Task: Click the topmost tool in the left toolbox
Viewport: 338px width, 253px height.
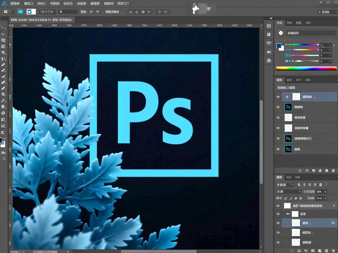Action: 3,28
